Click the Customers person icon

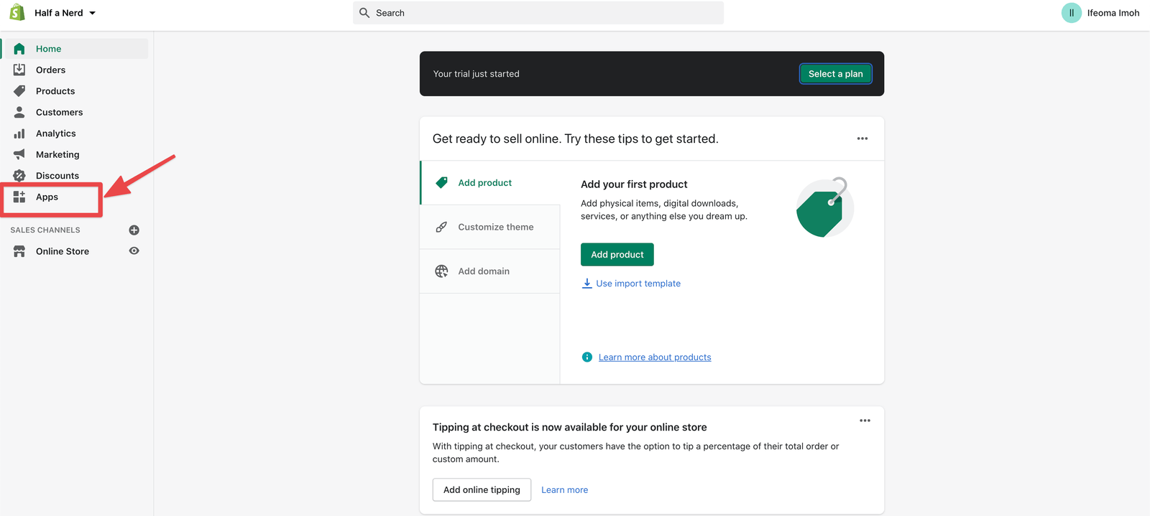pyautogui.click(x=19, y=112)
